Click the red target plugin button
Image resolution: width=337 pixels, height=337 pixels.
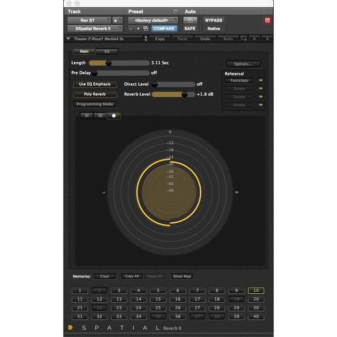[267, 21]
